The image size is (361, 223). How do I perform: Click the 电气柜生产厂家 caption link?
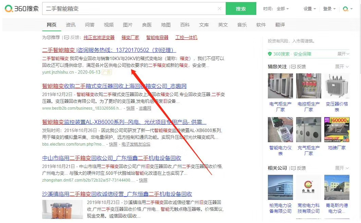click(x=280, y=107)
